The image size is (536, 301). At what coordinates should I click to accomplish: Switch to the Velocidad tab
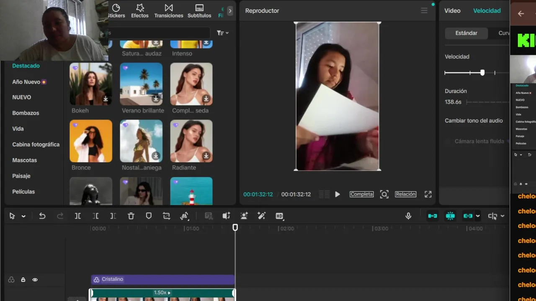coord(487,10)
